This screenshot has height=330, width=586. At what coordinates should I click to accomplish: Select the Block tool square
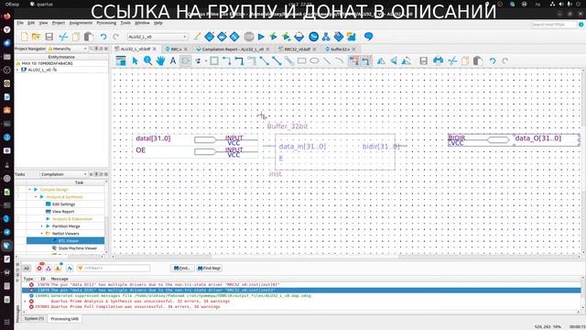pos(214,61)
